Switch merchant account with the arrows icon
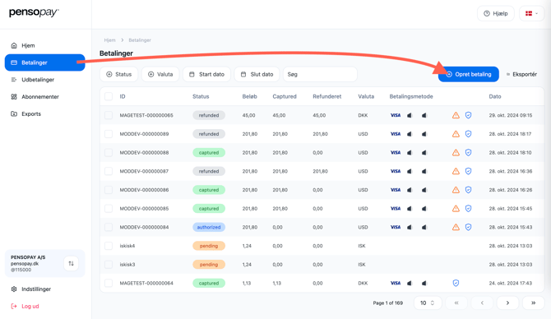 tap(71, 263)
